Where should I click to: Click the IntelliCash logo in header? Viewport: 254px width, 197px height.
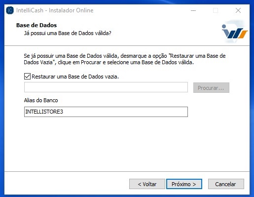[235, 32]
